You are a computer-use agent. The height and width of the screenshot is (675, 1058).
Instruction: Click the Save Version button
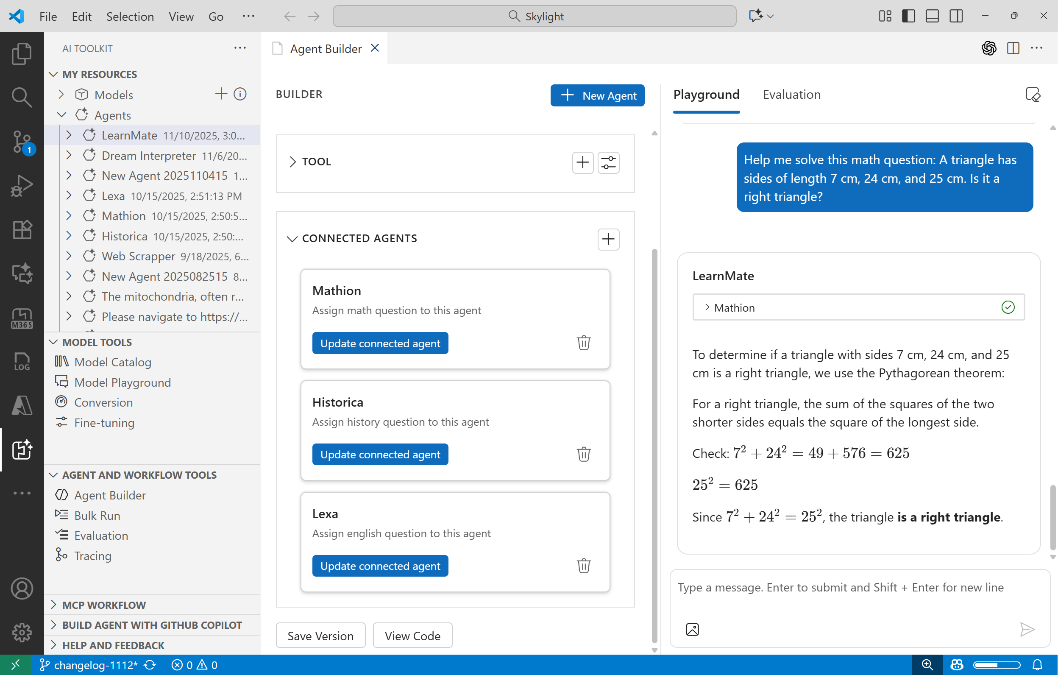tap(320, 635)
